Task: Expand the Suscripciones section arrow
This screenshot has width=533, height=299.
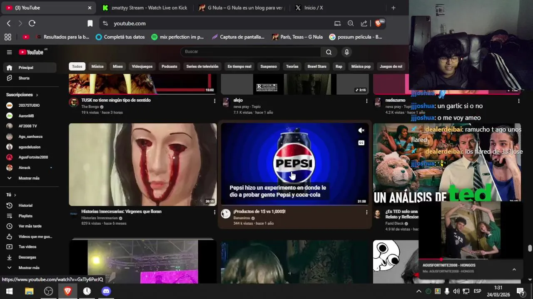Action: (x=37, y=95)
